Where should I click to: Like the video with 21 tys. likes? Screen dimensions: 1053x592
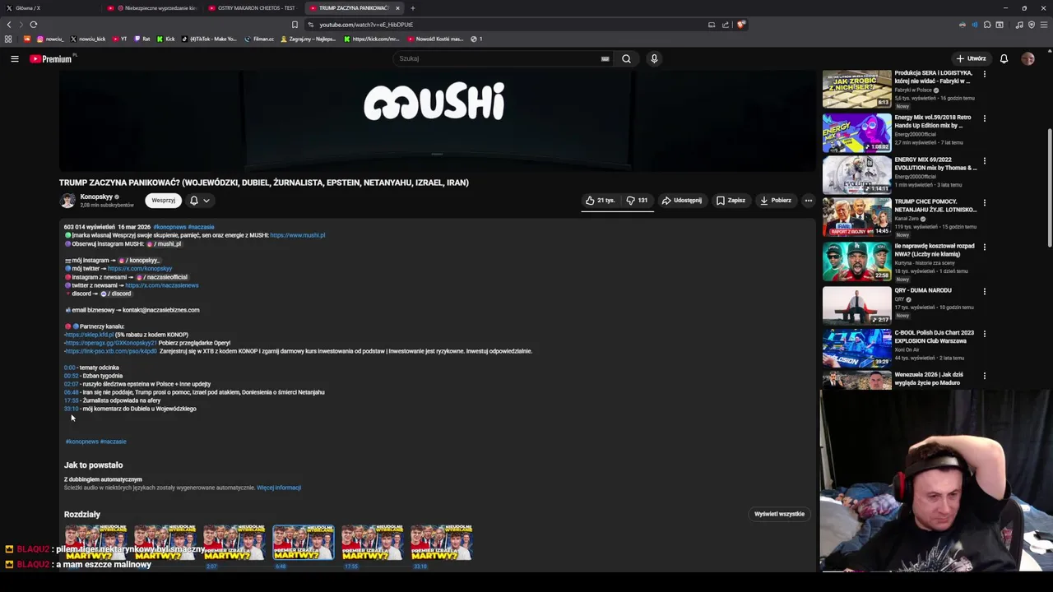click(600, 201)
